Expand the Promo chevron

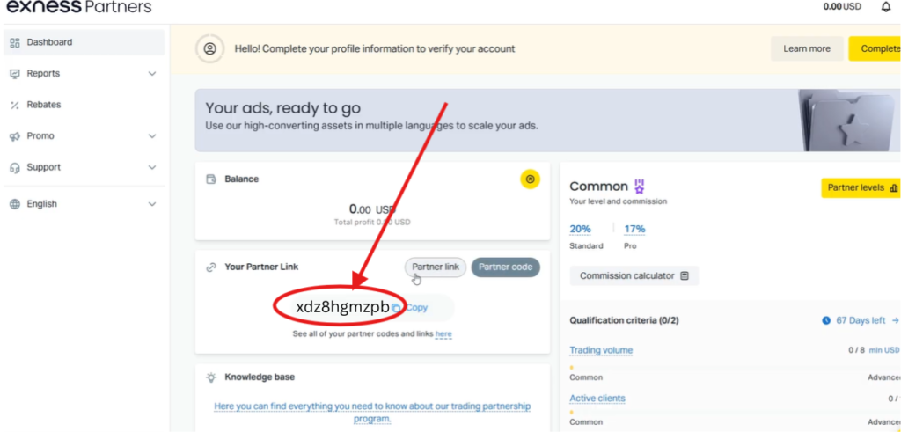[152, 136]
